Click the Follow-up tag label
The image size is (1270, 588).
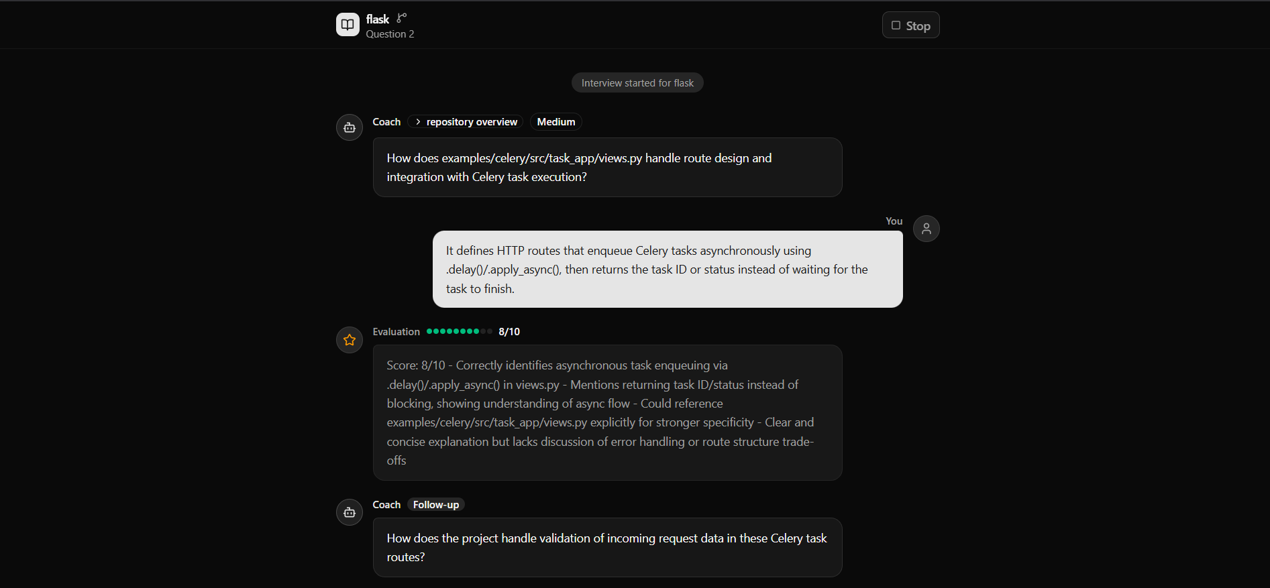click(436, 505)
